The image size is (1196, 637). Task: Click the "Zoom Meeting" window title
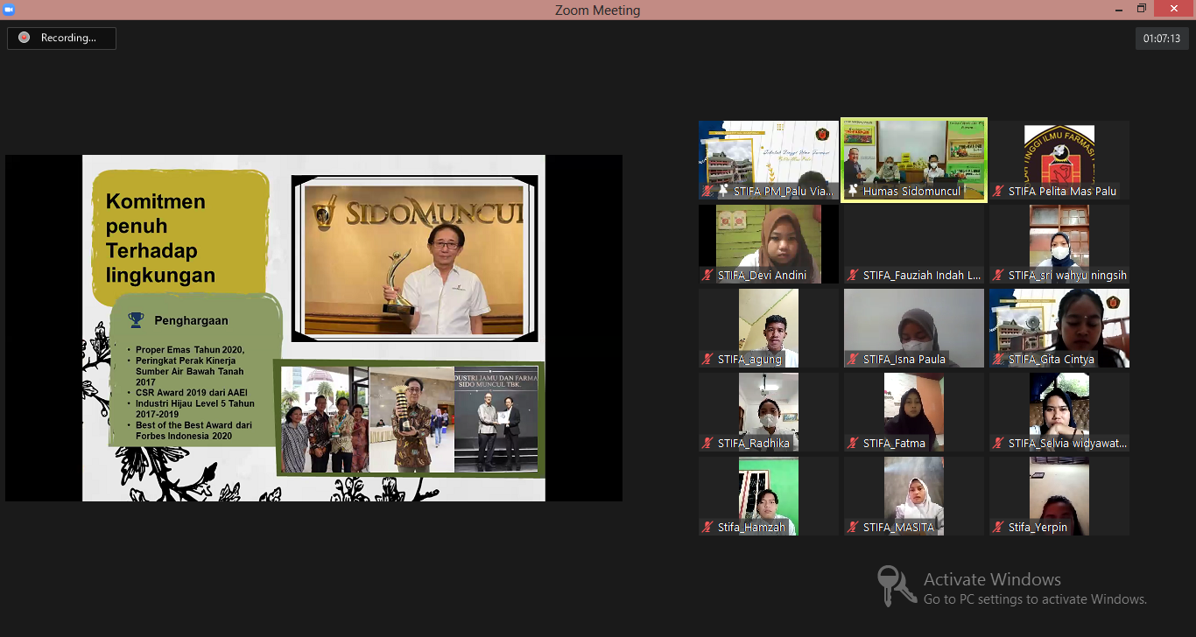click(597, 10)
